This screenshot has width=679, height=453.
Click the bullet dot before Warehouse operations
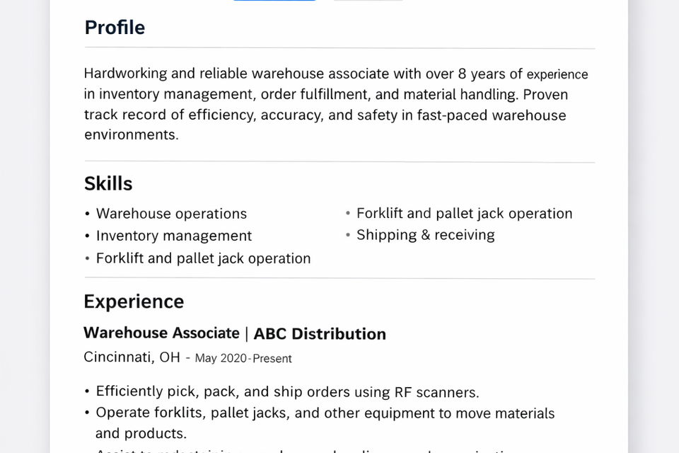click(x=87, y=214)
